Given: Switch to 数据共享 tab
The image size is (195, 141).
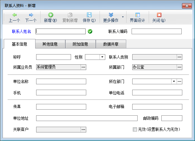Looking at the screenshot, I should [x=111, y=44].
